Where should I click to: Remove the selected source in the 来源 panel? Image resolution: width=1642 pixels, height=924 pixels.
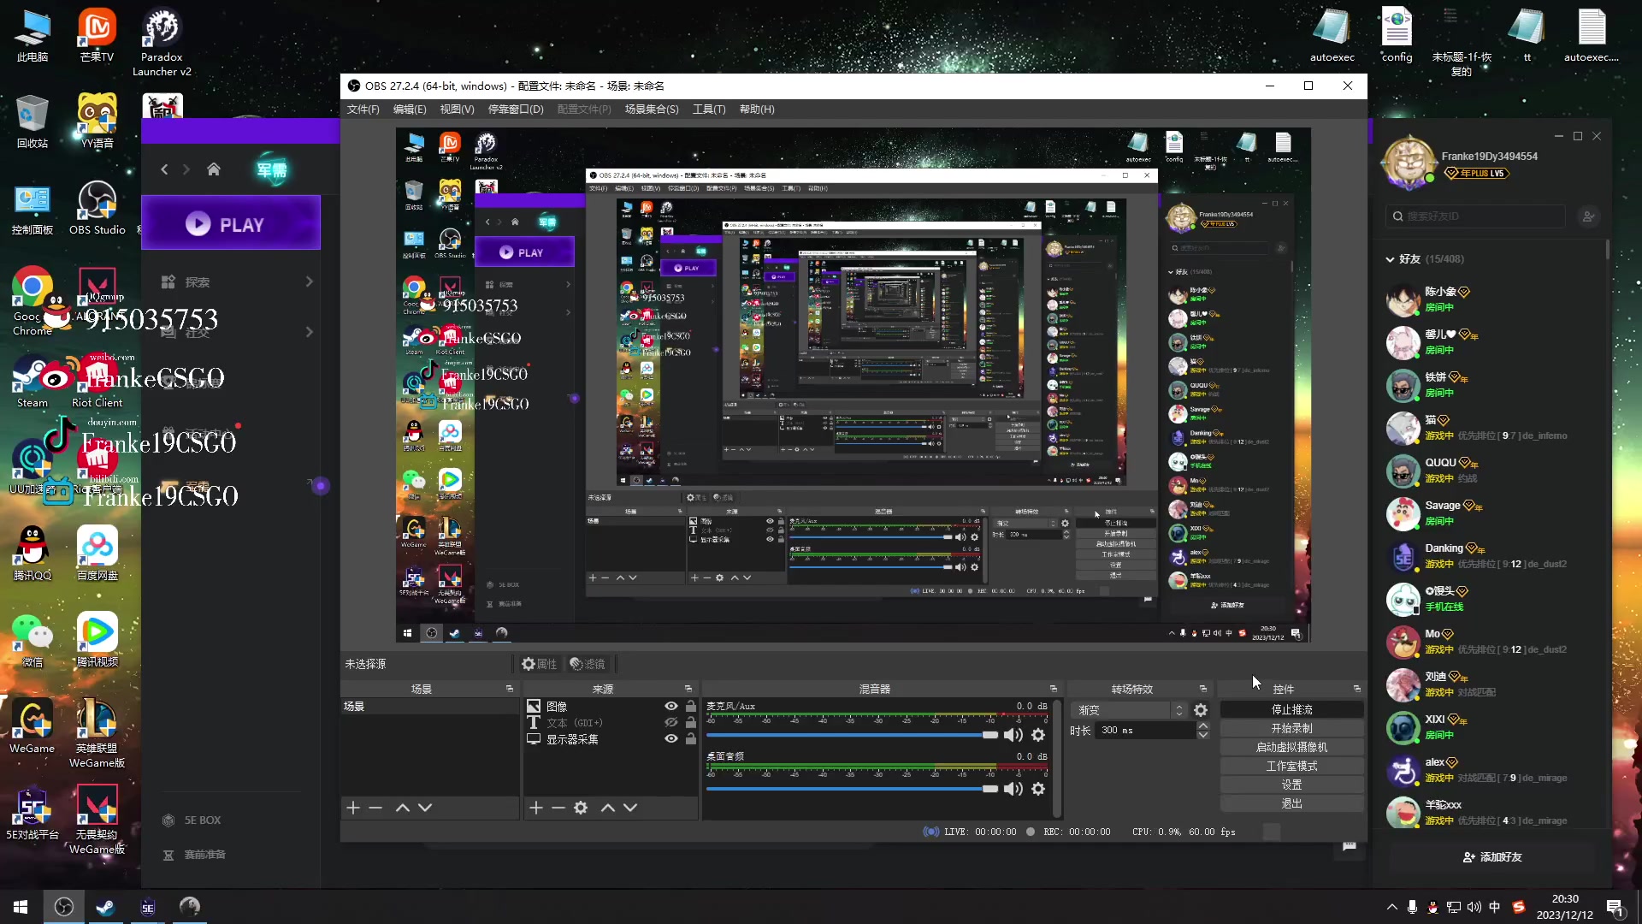pyautogui.click(x=558, y=808)
